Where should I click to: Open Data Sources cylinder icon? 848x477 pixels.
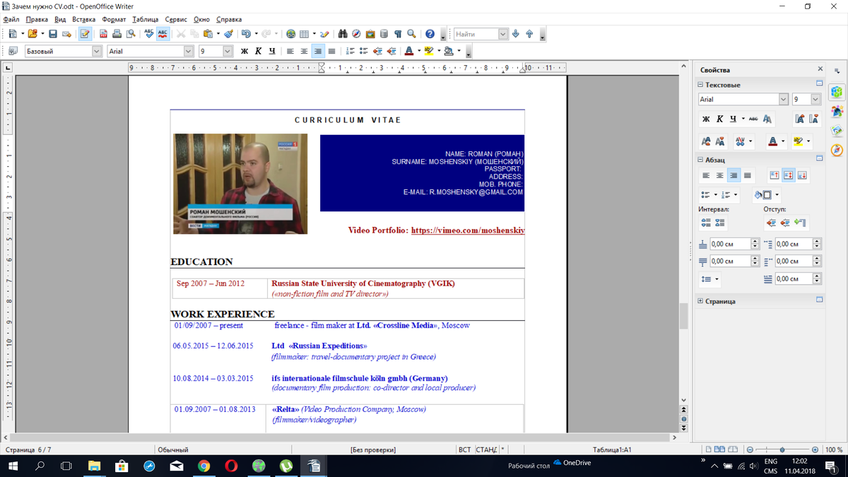point(384,34)
